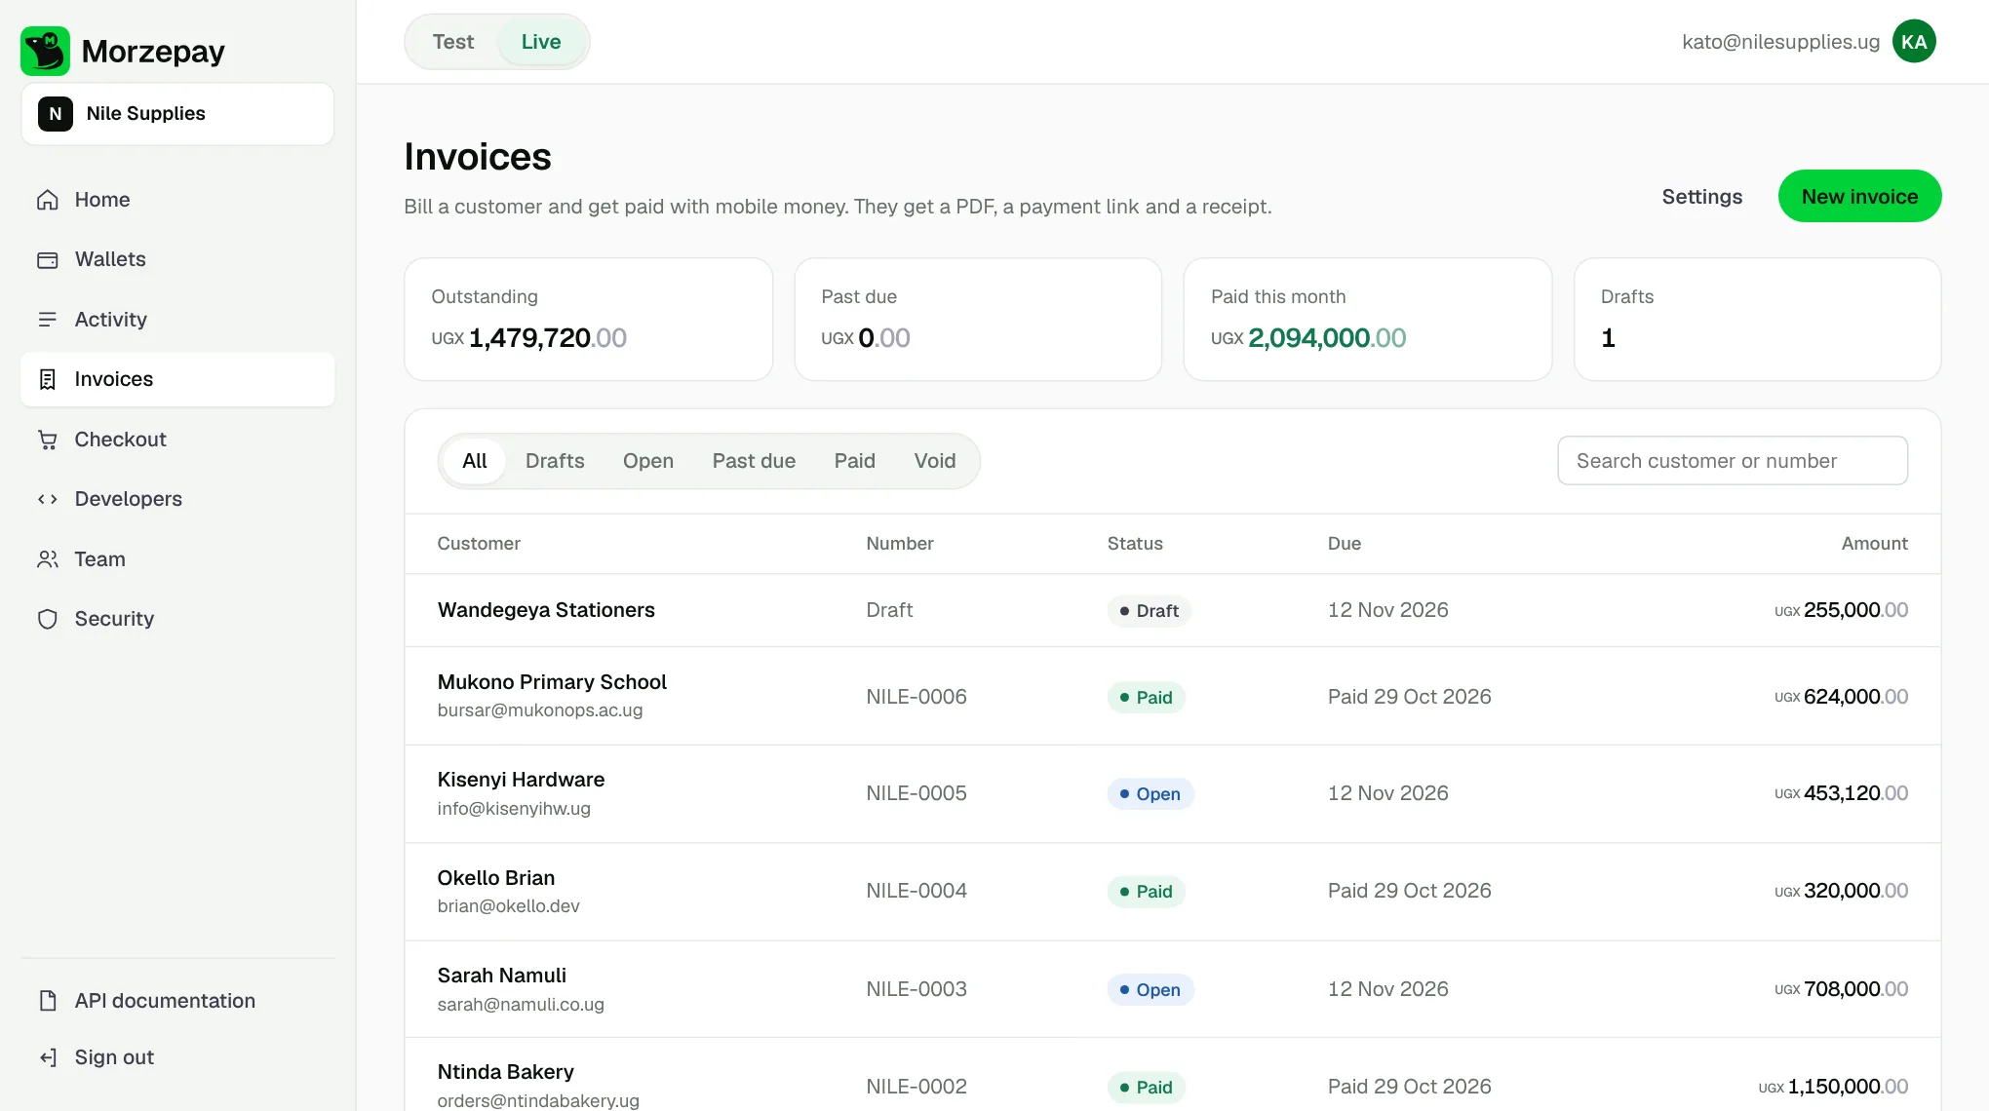The height and width of the screenshot is (1111, 1989).
Task: Open the Home icon in the sidebar
Action: click(x=48, y=200)
